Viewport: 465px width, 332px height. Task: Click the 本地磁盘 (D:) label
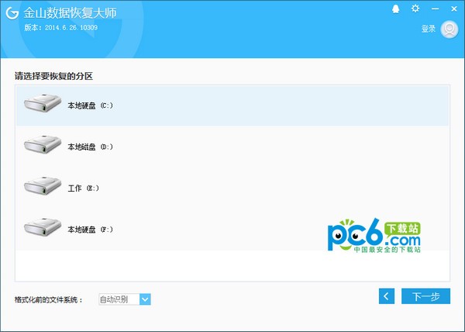coord(90,147)
